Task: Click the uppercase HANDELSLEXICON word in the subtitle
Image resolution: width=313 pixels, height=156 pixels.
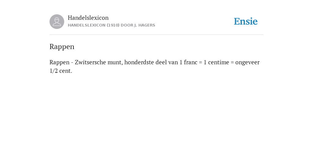Action: 87,25
